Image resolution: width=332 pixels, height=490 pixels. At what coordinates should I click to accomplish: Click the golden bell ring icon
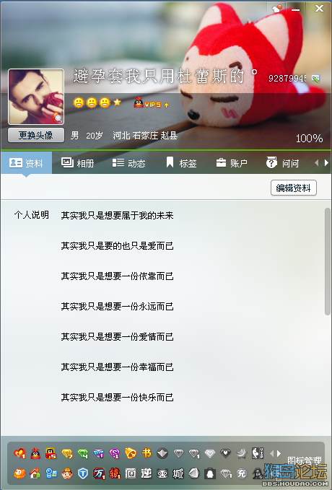[131, 453]
